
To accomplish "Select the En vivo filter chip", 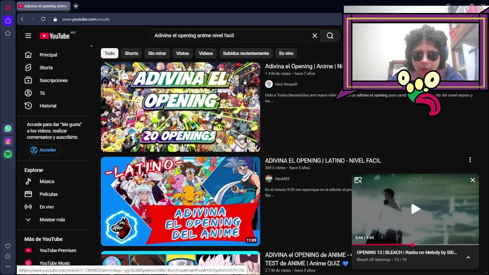I will 286,53.
